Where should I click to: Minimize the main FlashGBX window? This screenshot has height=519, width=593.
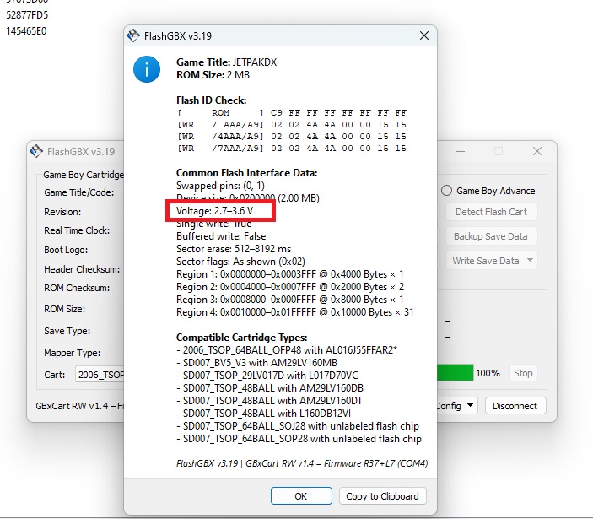pyautogui.click(x=461, y=151)
